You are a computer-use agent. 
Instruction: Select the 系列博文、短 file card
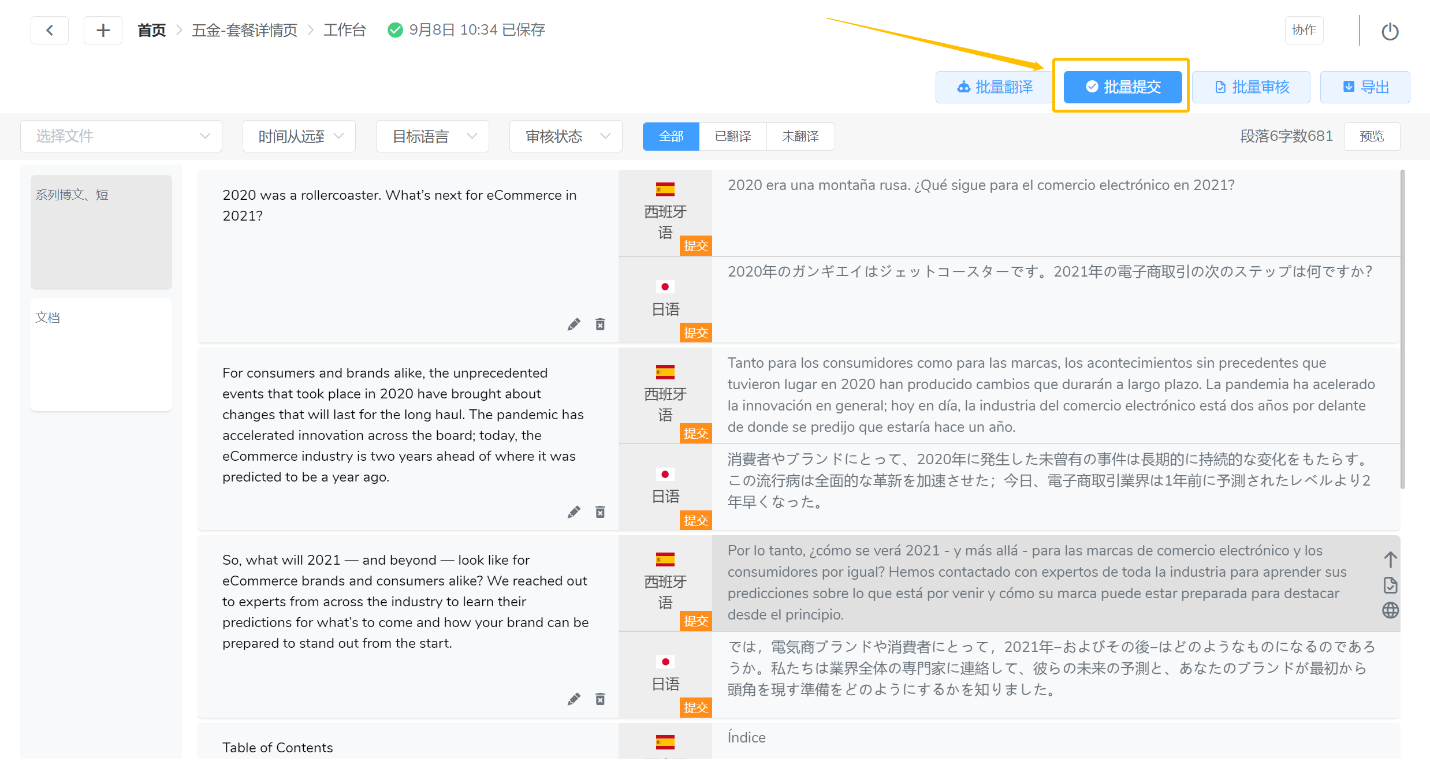(x=101, y=232)
